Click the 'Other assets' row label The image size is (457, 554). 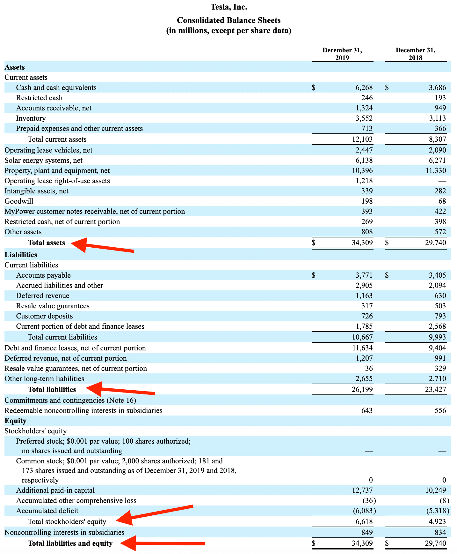(x=23, y=232)
